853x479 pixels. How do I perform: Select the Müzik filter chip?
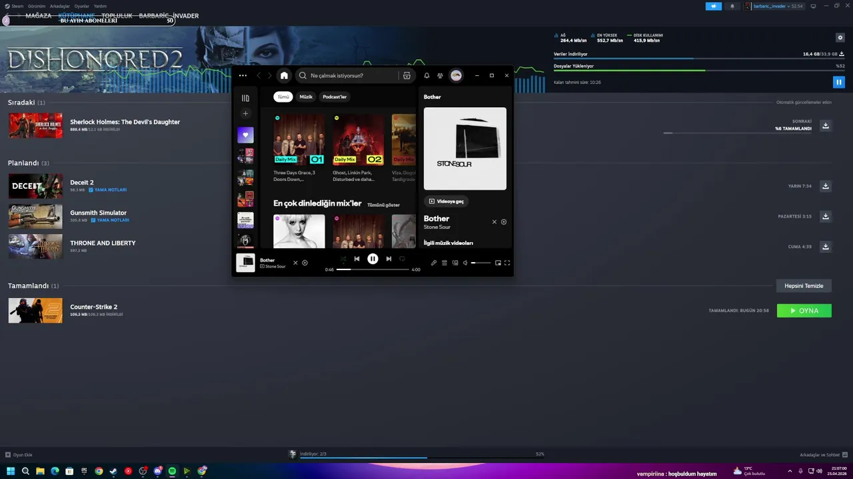(306, 96)
